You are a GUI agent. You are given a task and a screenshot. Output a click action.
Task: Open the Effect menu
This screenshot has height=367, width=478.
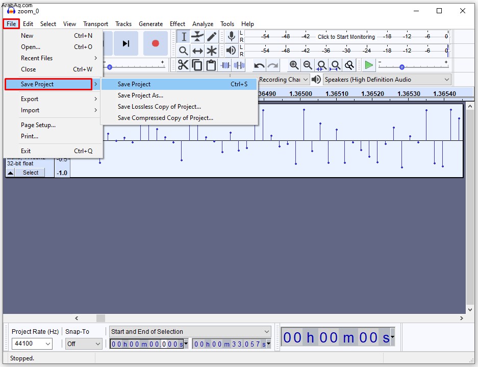pos(178,24)
